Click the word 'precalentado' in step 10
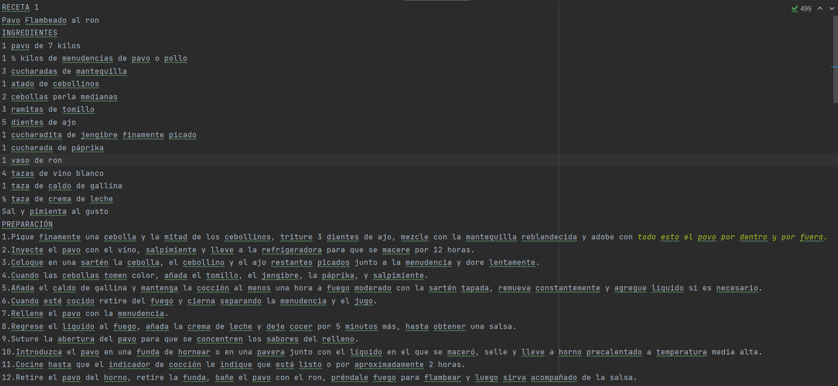838x386 pixels. [614, 352]
